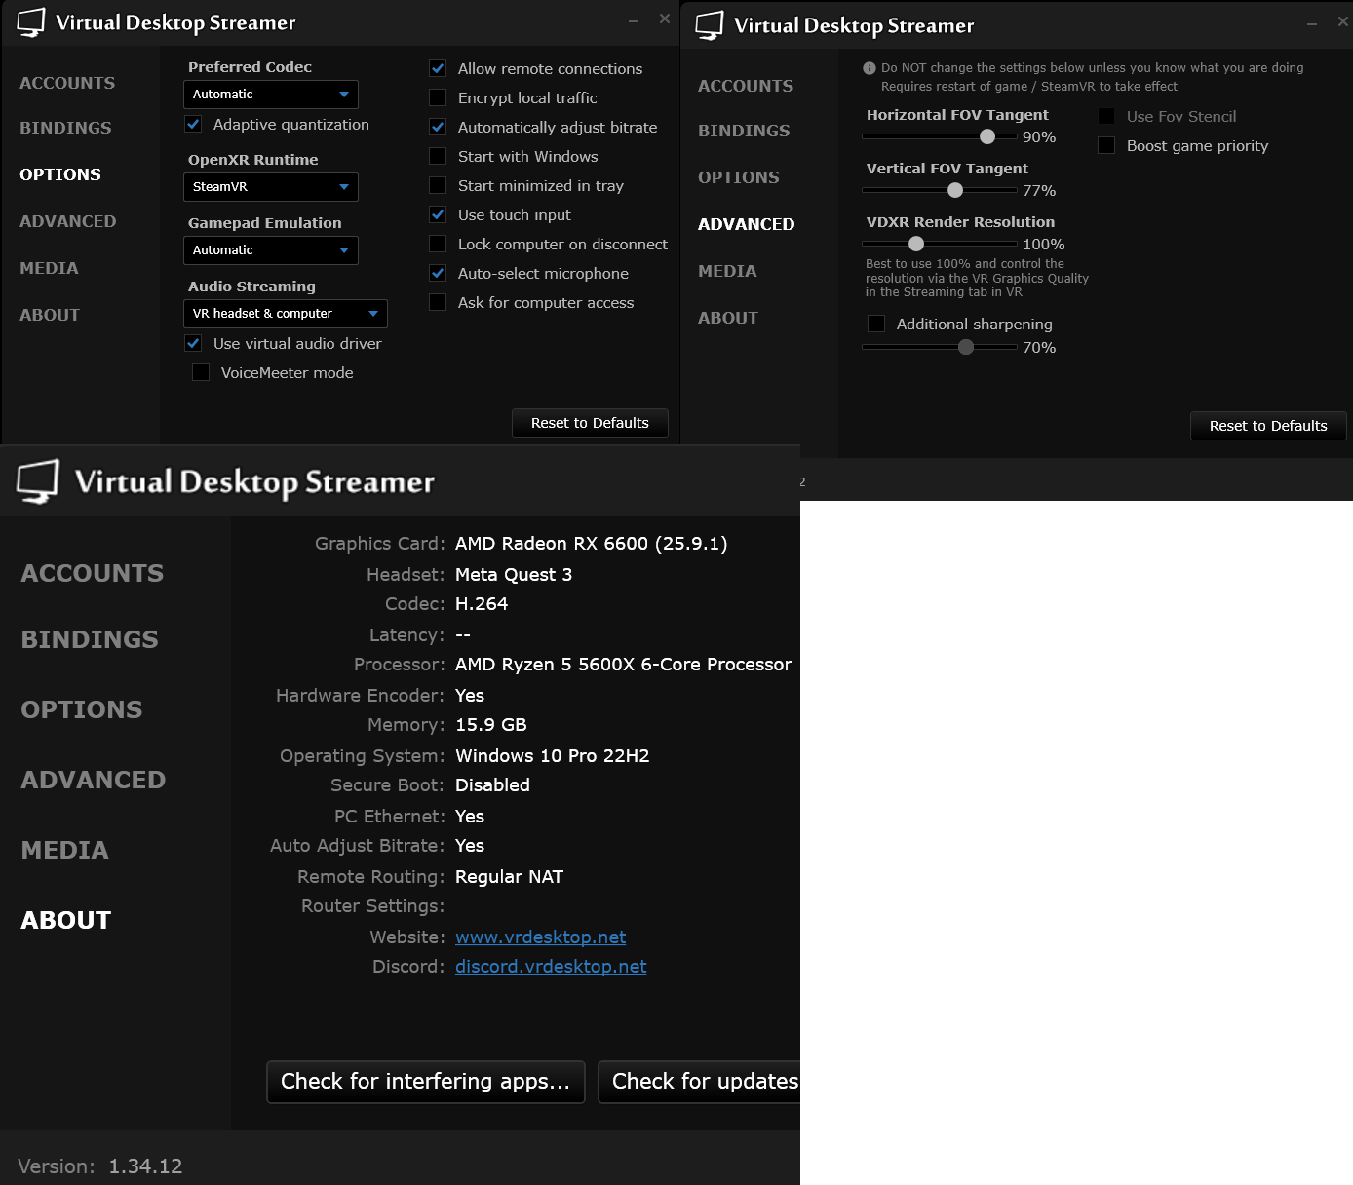Switch to OPTIONS from the Advanced window
The height and width of the screenshot is (1185, 1353).
click(739, 178)
